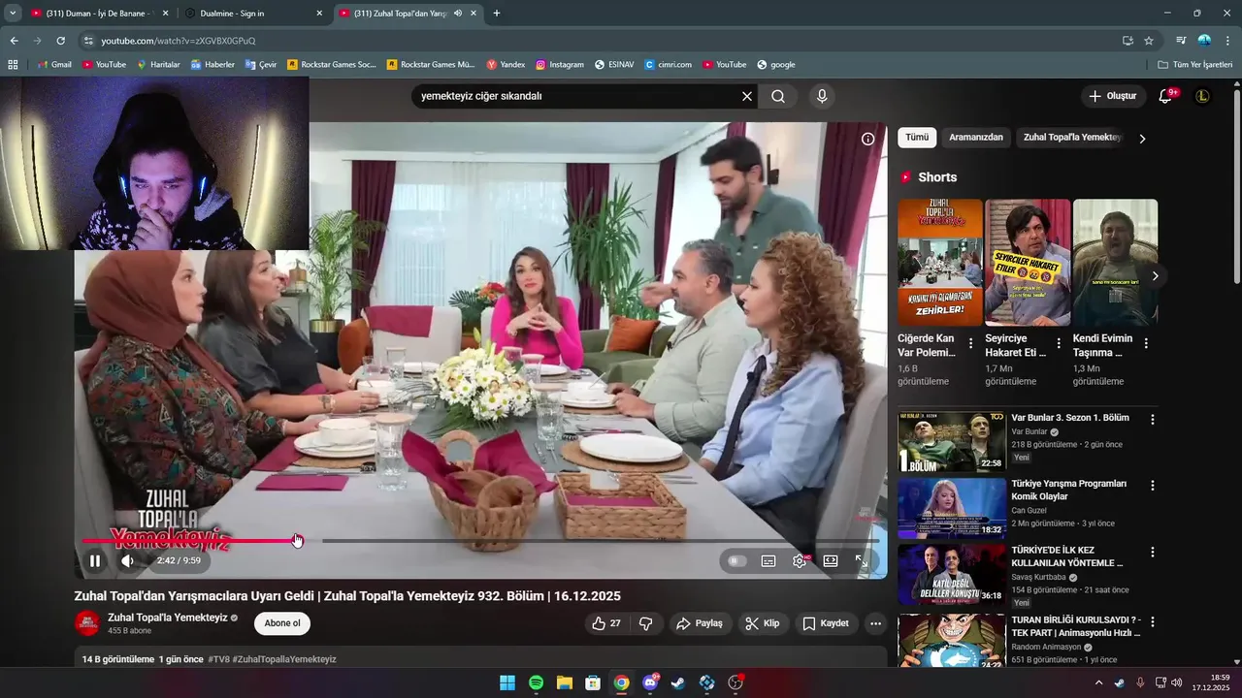Open Türkiye Yarışma Programları Komik Olaylar title
This screenshot has width=1242, height=698.
(1068, 490)
